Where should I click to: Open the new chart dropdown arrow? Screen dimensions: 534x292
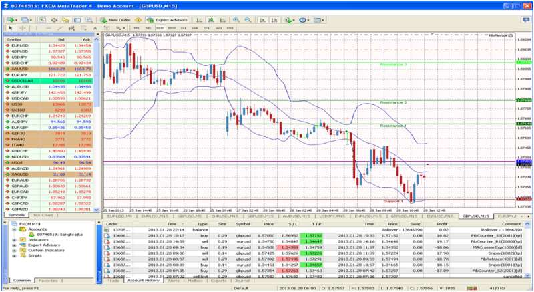(x=16, y=20)
